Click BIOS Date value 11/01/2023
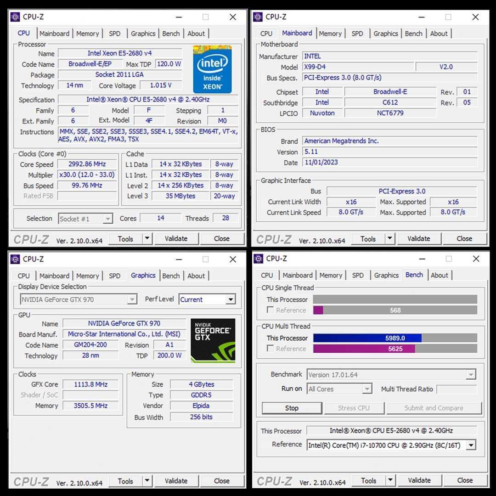The height and width of the screenshot is (496, 496). (x=390, y=162)
